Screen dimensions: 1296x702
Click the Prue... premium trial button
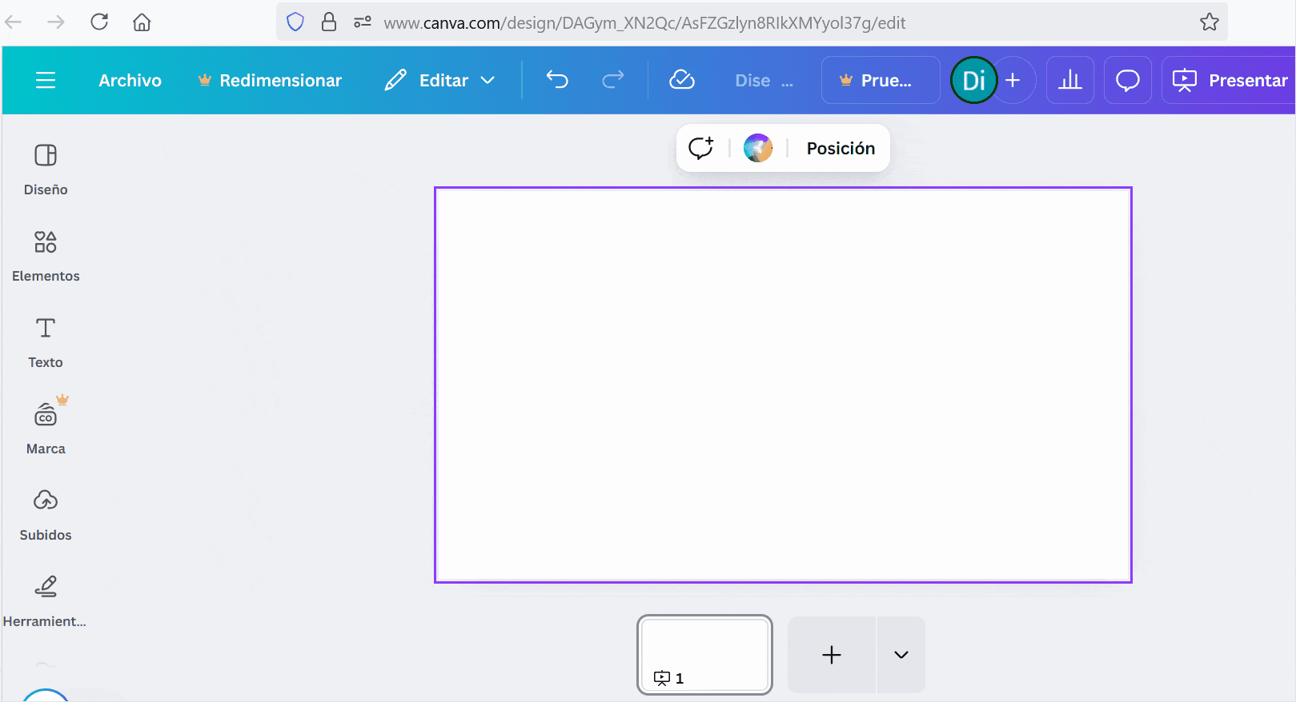tap(881, 80)
